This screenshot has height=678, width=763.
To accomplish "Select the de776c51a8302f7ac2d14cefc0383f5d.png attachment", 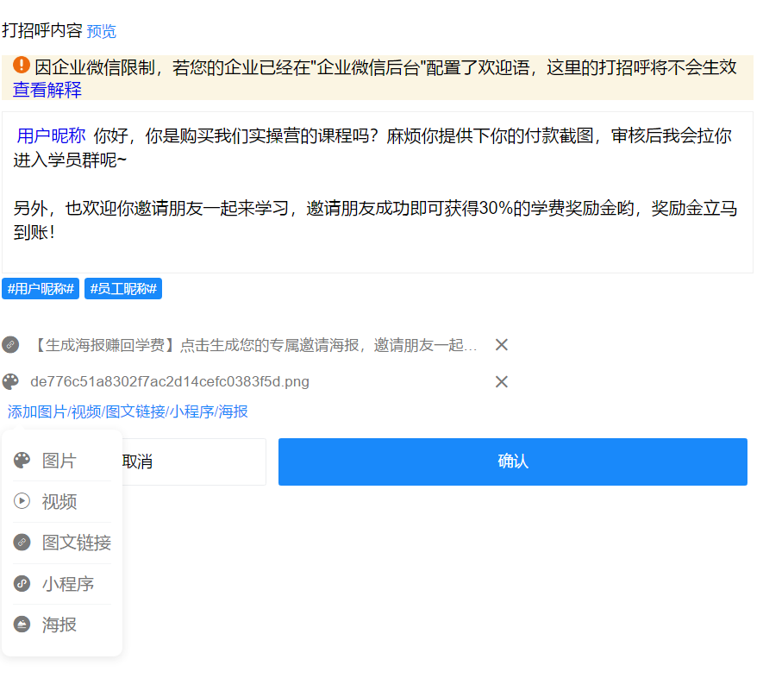I will point(170,381).
